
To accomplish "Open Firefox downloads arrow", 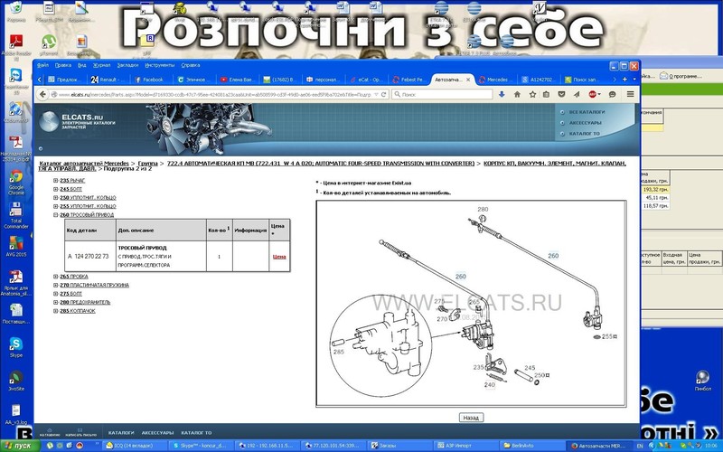I will coord(502,94).
